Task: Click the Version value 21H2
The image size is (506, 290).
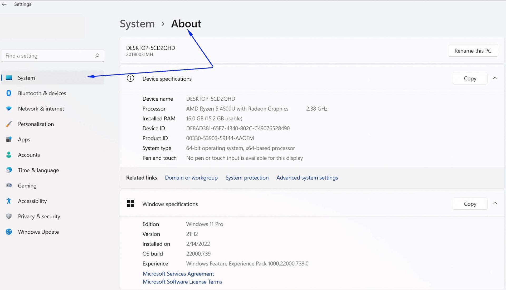Action: [x=192, y=234]
